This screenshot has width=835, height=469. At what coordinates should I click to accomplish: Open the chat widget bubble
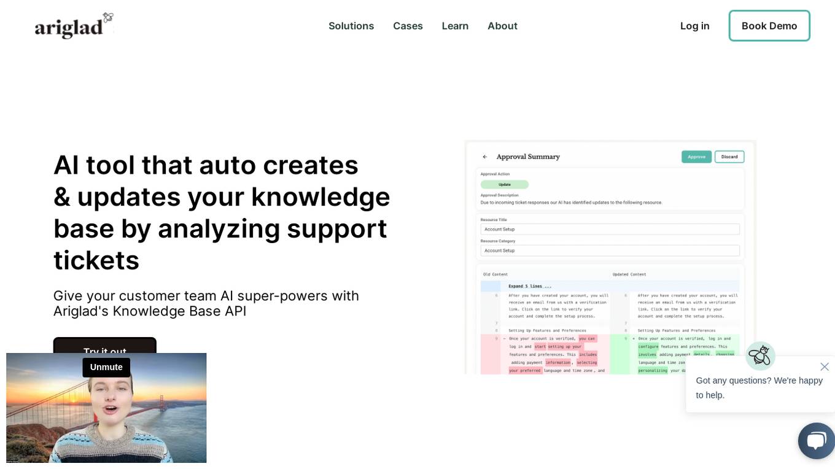click(x=817, y=441)
